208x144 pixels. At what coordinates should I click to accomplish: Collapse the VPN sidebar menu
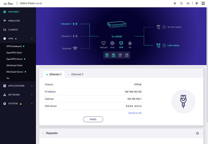pos(31,39)
